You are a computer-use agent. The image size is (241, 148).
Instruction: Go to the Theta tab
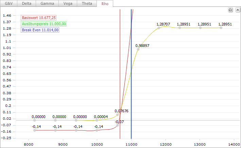click(x=87, y=4)
